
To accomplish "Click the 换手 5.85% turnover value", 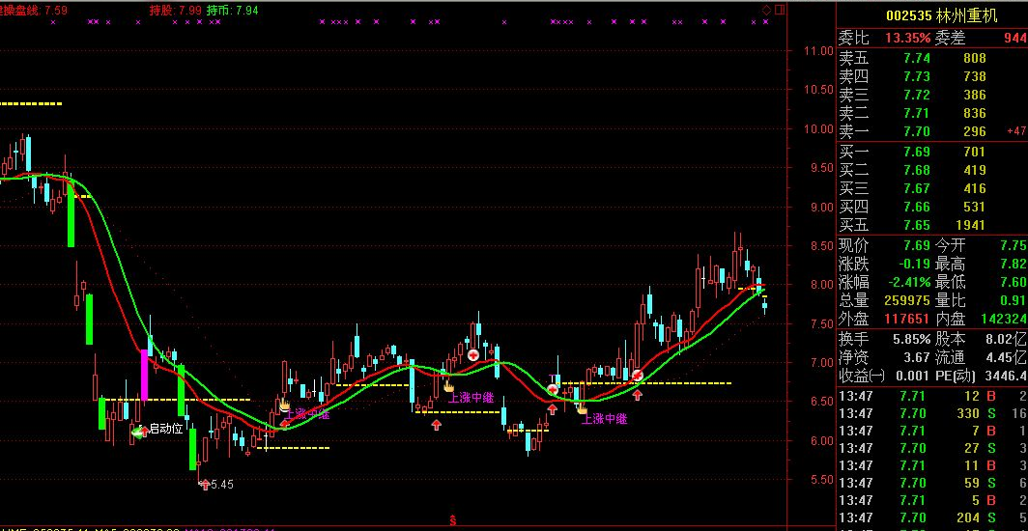I will tap(911, 339).
